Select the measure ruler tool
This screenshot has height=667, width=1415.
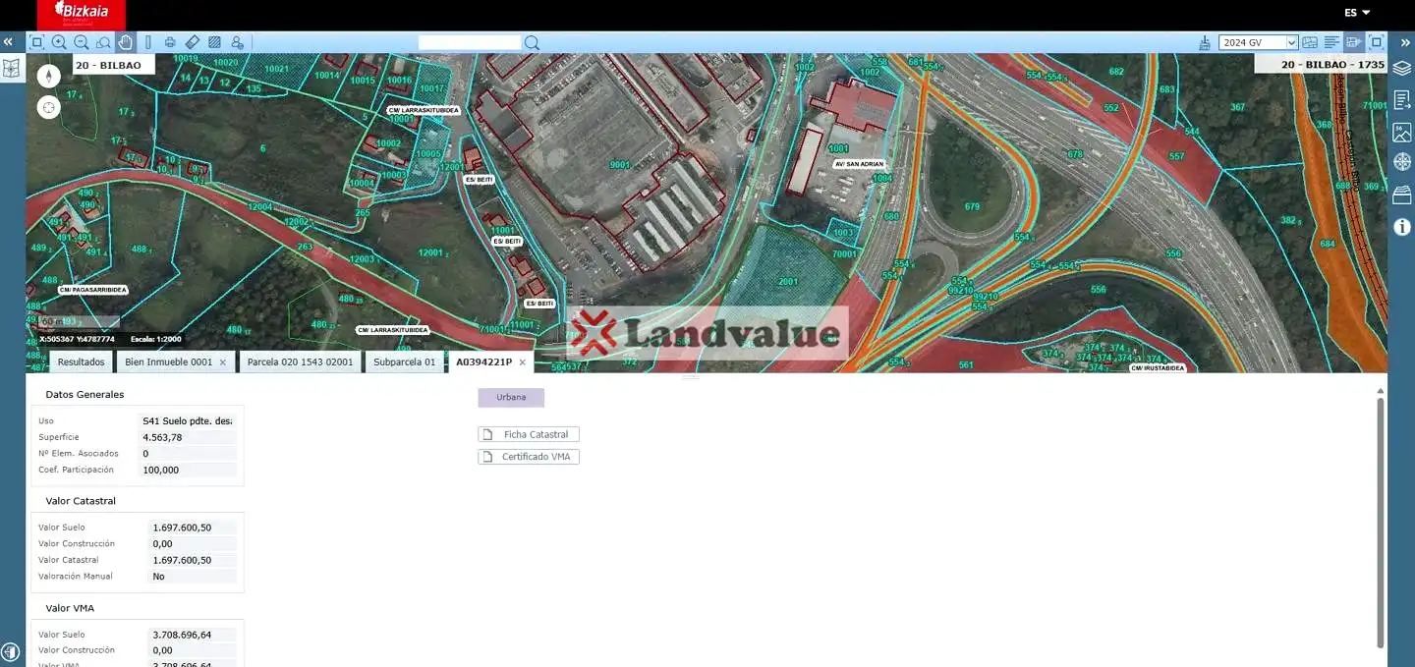click(x=193, y=42)
